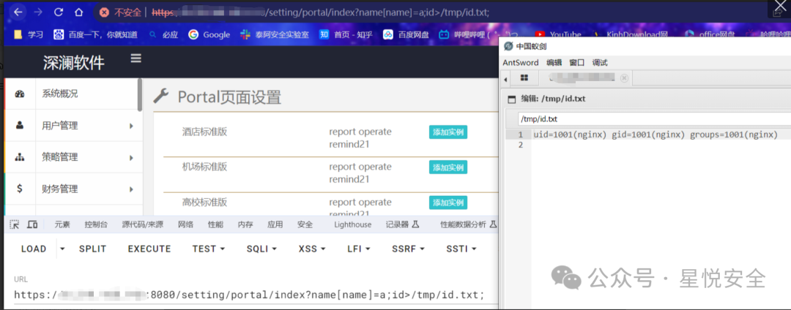Switch to the 元素 DevTools tab
This screenshot has width=791, height=310.
click(62, 224)
